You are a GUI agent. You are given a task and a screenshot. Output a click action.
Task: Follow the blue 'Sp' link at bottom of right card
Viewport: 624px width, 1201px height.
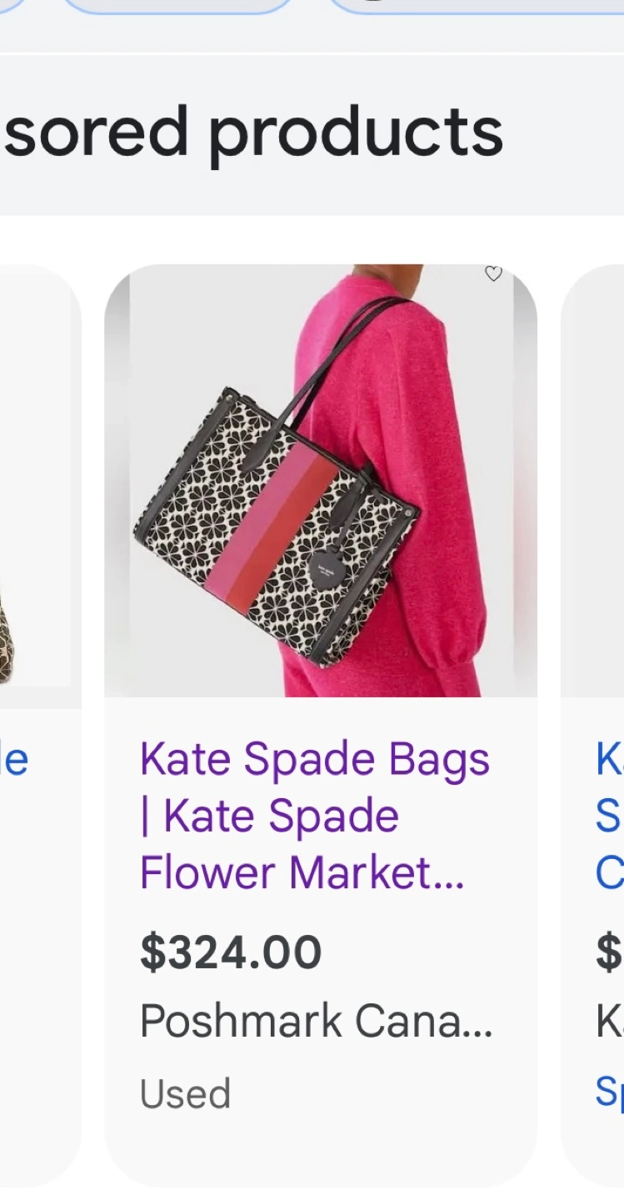pos(610,1091)
